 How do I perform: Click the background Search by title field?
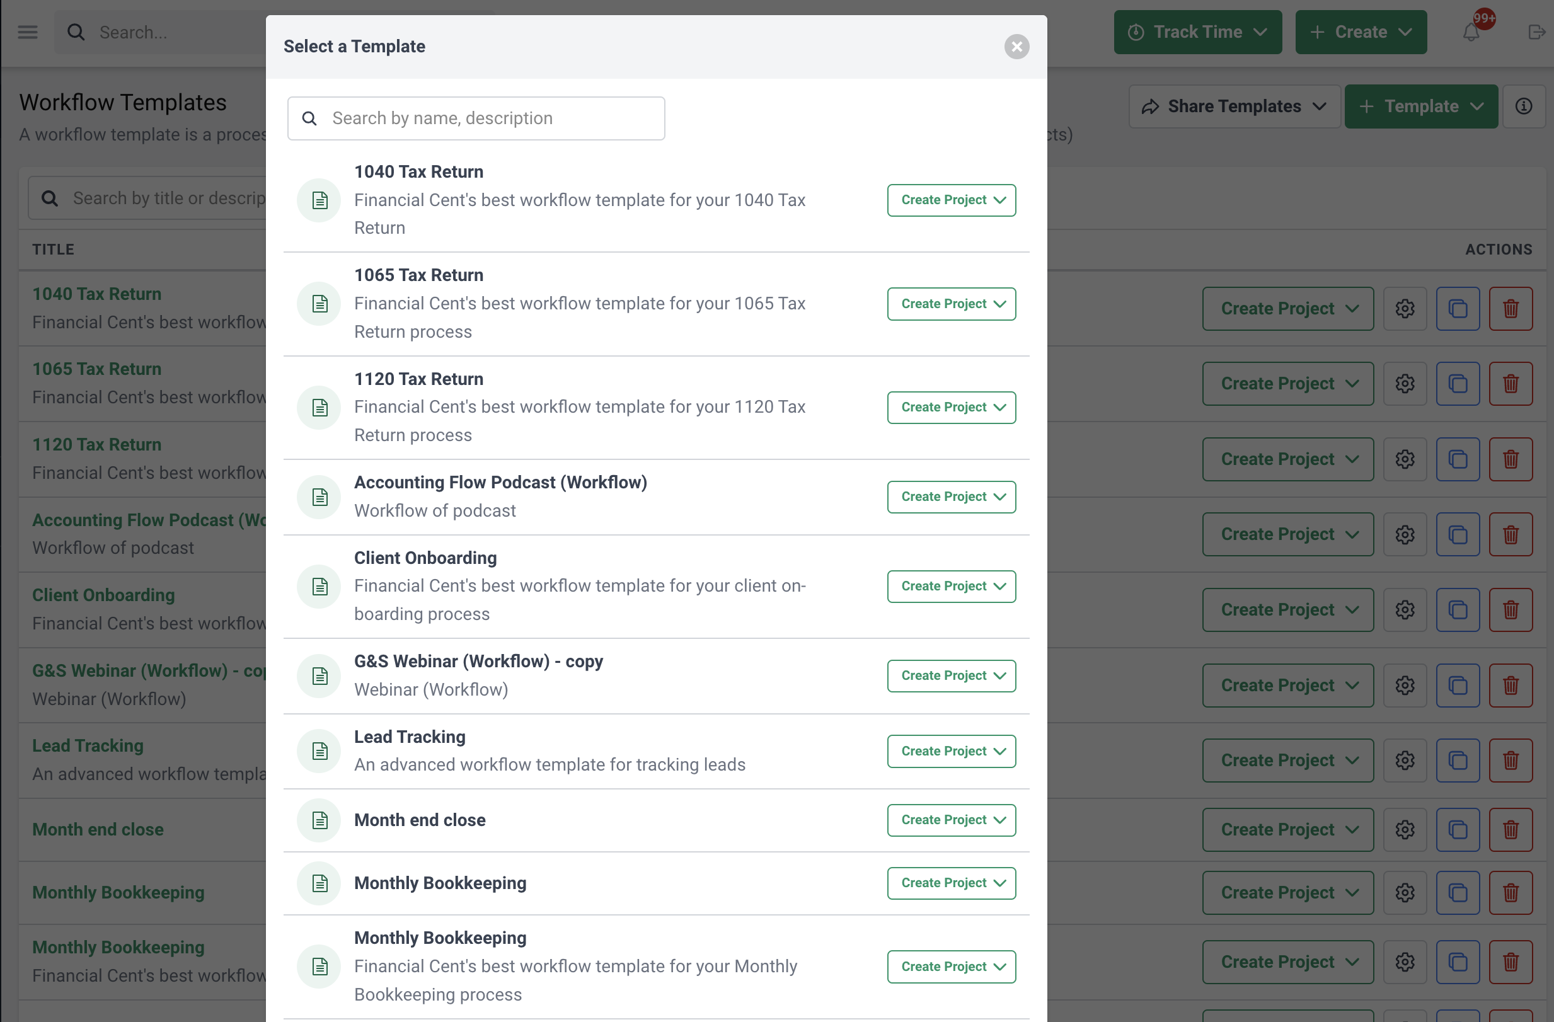point(147,198)
